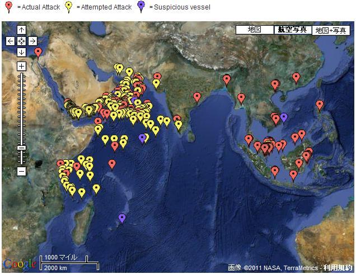Click the red Actual Attack legend pin
356x274 pixels.
(8, 6)
